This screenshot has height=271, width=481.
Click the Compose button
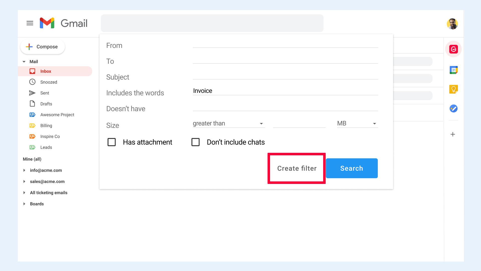tap(43, 47)
